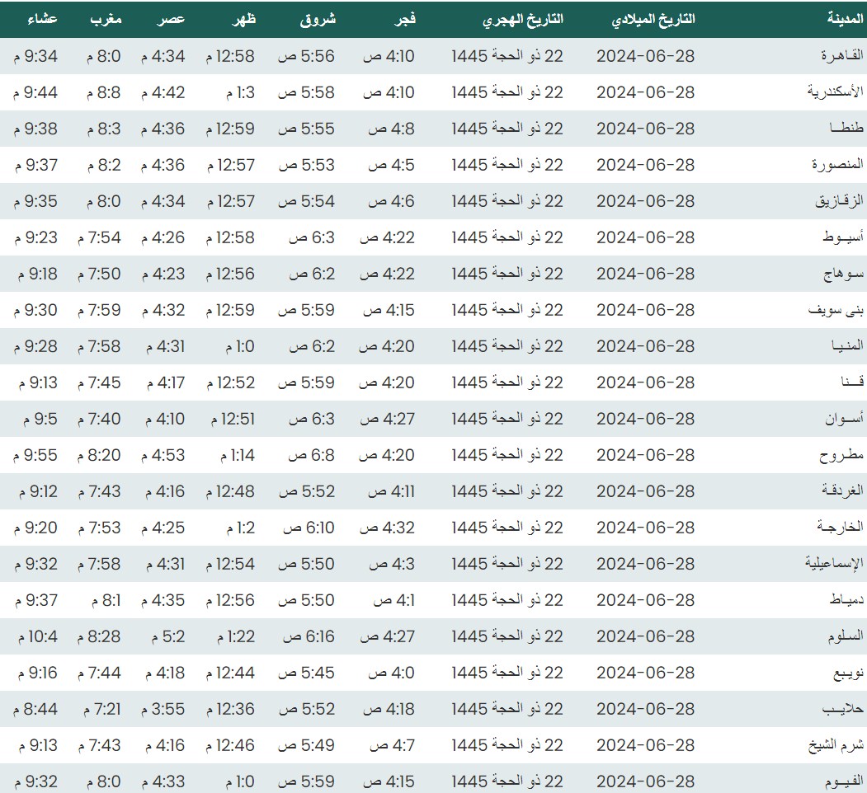This screenshot has height=793, width=867.
Task: Click the فجر column header
Action: [x=403, y=19]
